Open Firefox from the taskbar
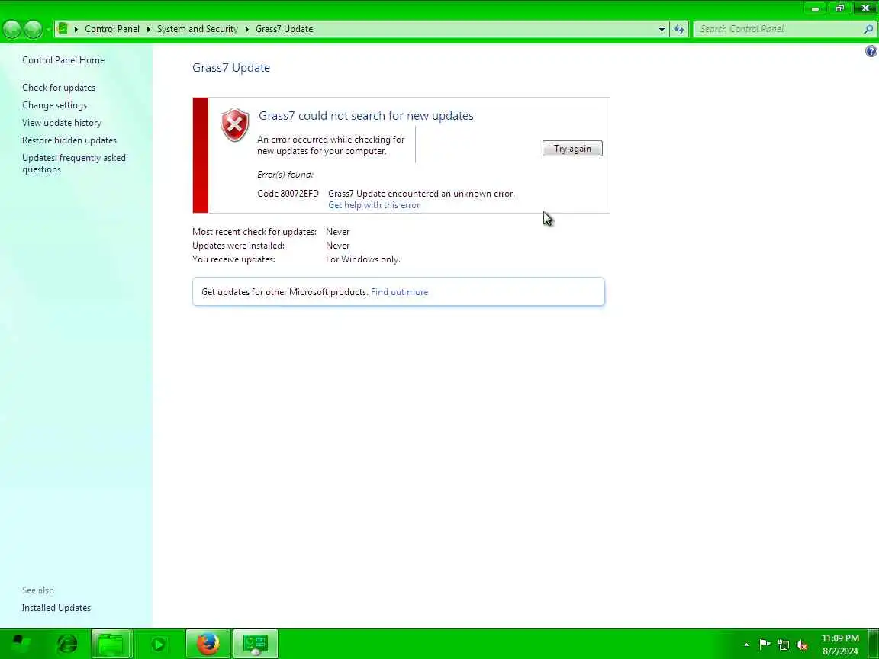 click(208, 643)
